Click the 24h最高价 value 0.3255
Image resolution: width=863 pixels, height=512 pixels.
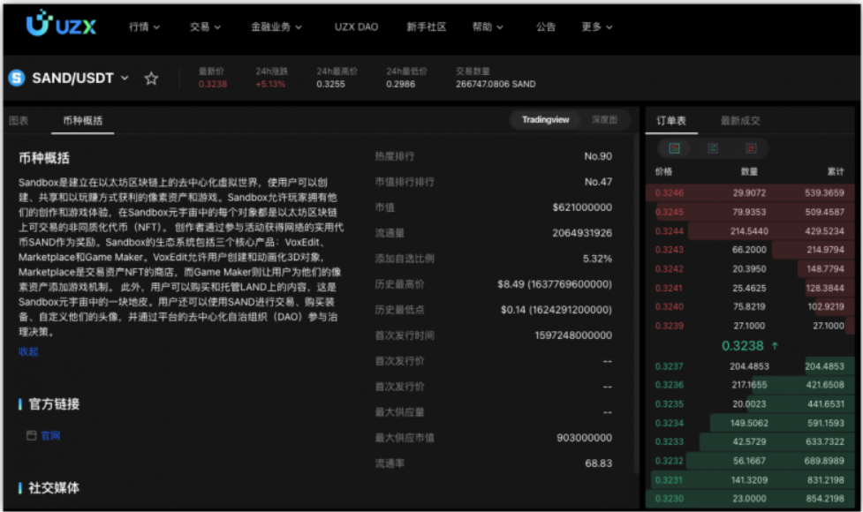coord(330,84)
